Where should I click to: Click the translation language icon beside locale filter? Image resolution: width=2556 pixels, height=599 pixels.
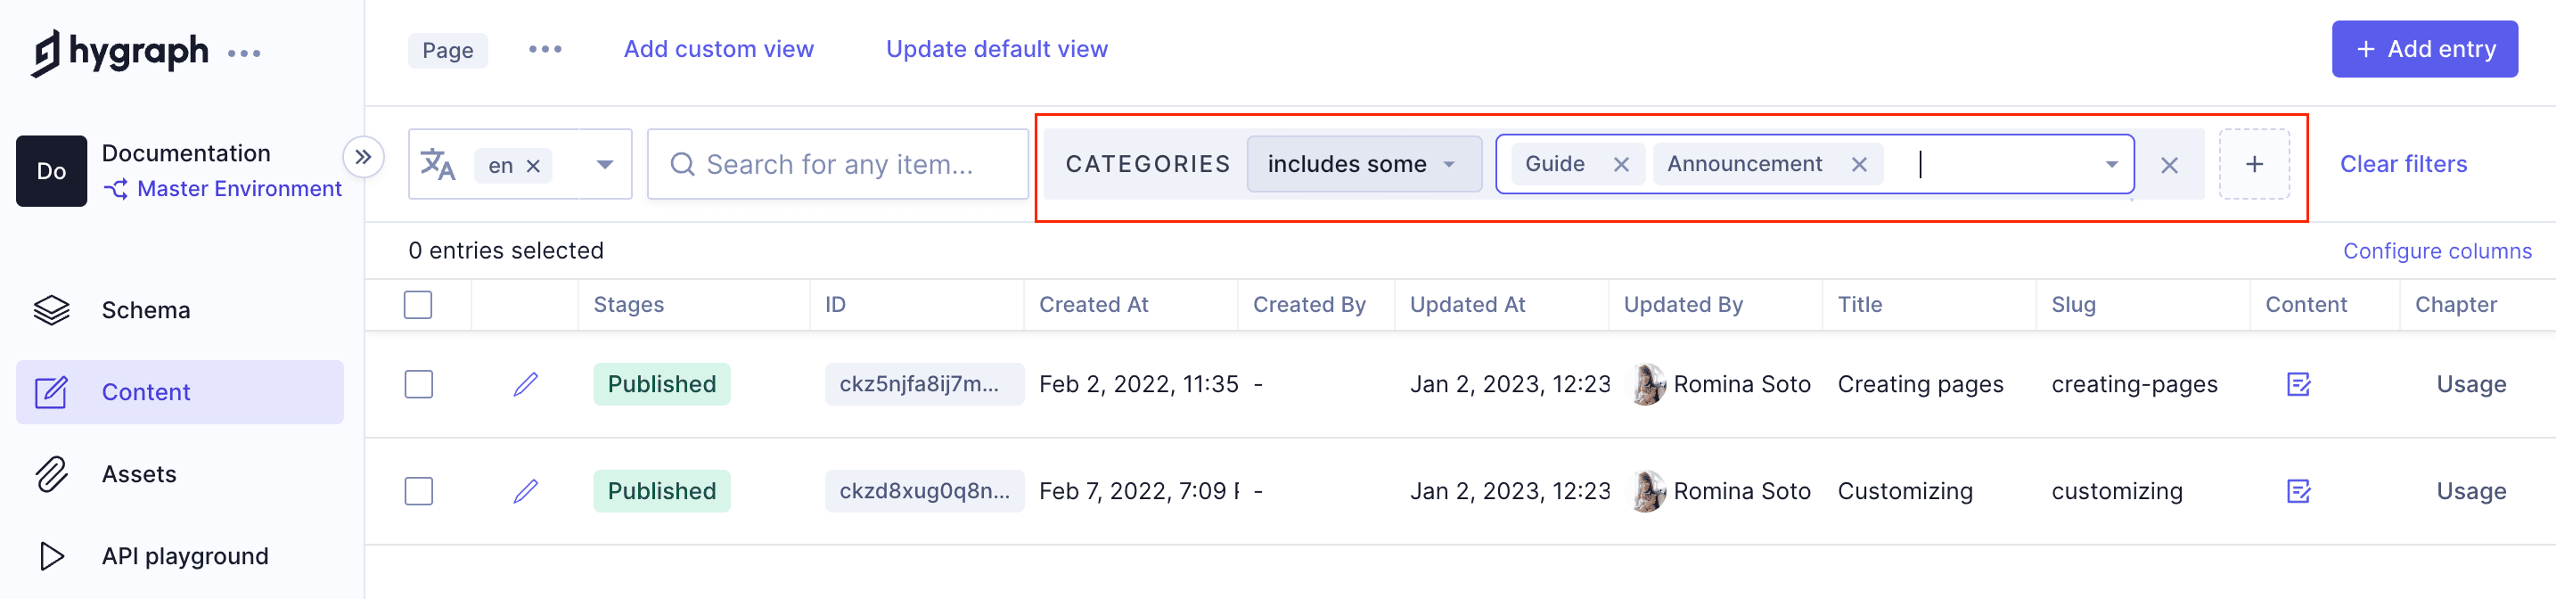click(439, 164)
